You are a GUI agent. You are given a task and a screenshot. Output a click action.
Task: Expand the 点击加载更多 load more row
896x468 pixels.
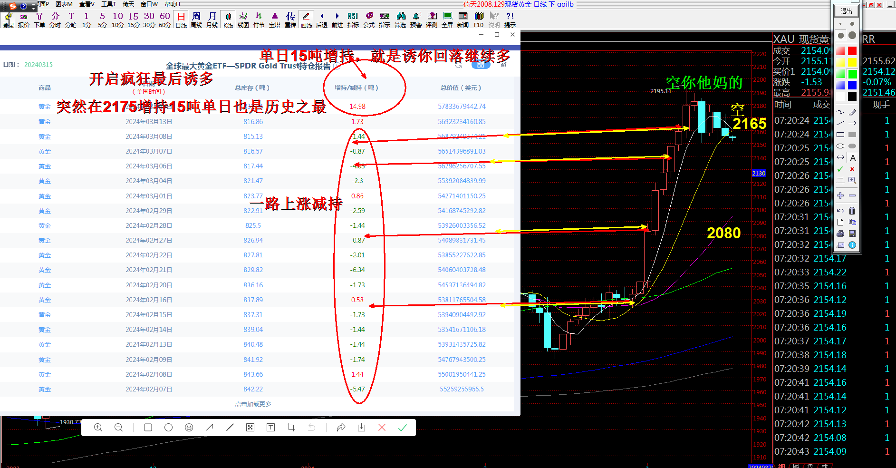click(x=253, y=404)
